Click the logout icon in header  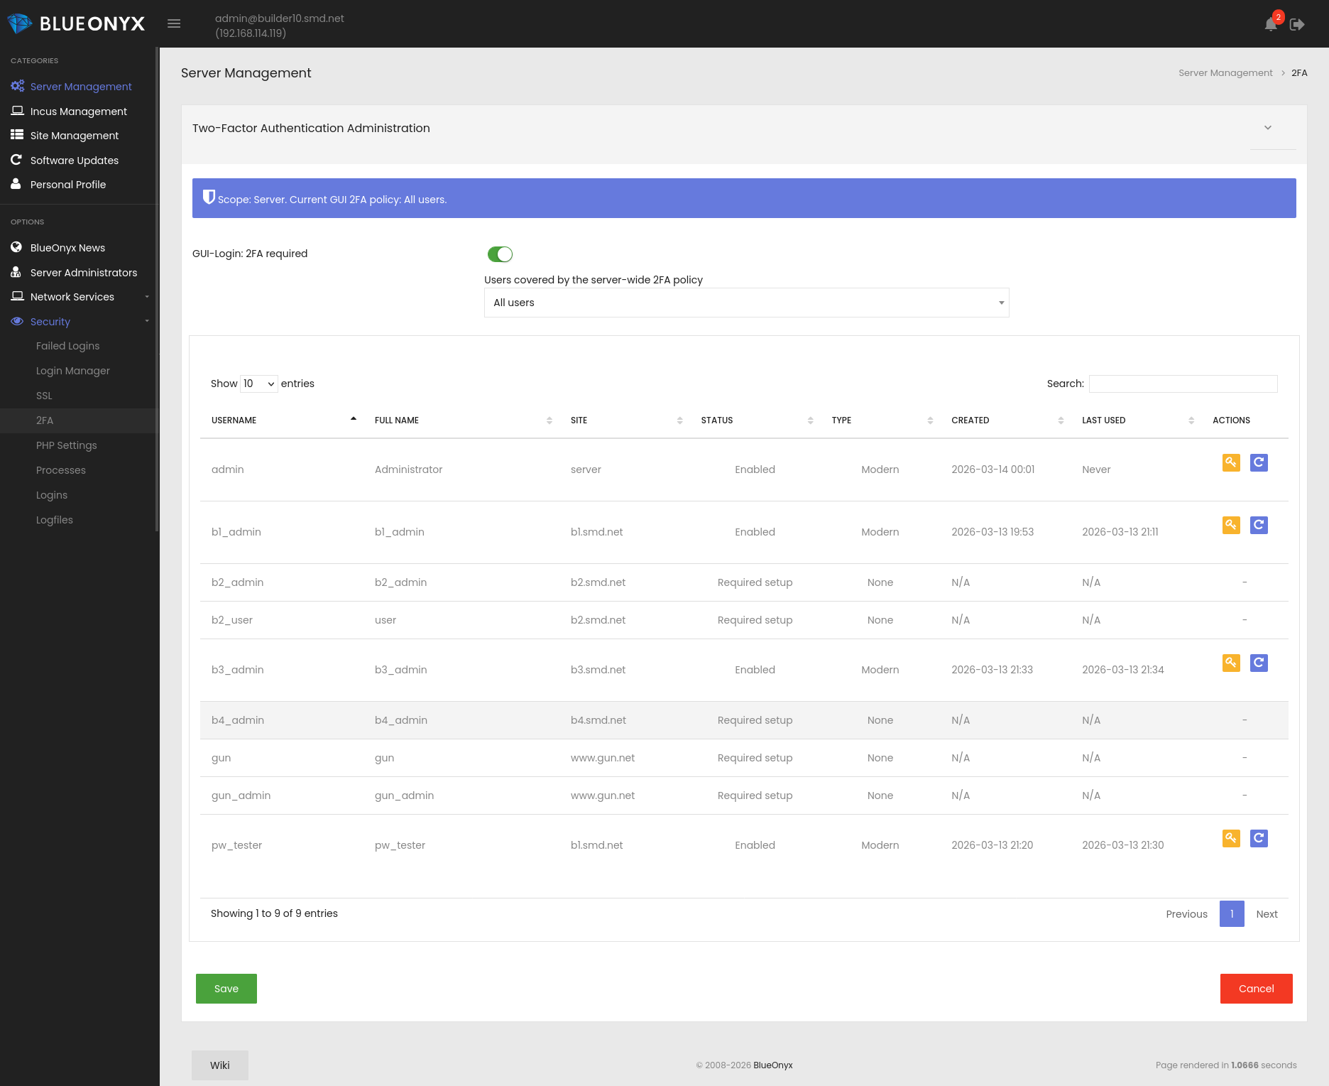[1297, 24]
